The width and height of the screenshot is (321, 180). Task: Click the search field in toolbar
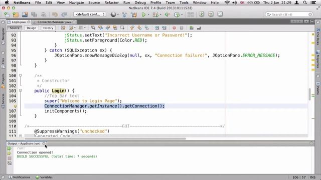289,14
